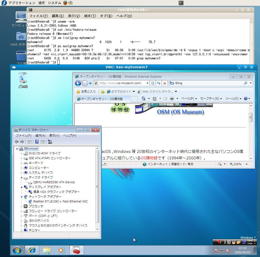
Task: Open Windows Explorer folder icon on taskbar
Action: 47,250
